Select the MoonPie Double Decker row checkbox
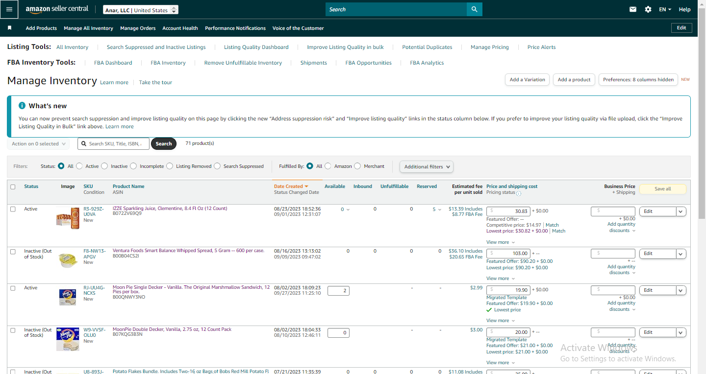Screen dimensions: 706x374 click(13, 330)
